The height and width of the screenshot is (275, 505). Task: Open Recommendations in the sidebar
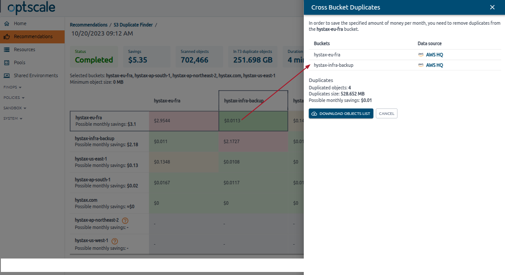click(32, 36)
